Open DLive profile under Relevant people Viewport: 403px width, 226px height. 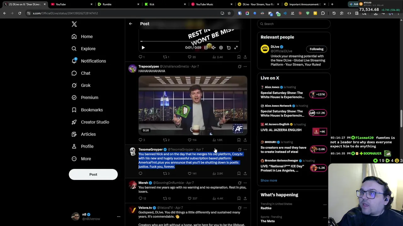275,47
